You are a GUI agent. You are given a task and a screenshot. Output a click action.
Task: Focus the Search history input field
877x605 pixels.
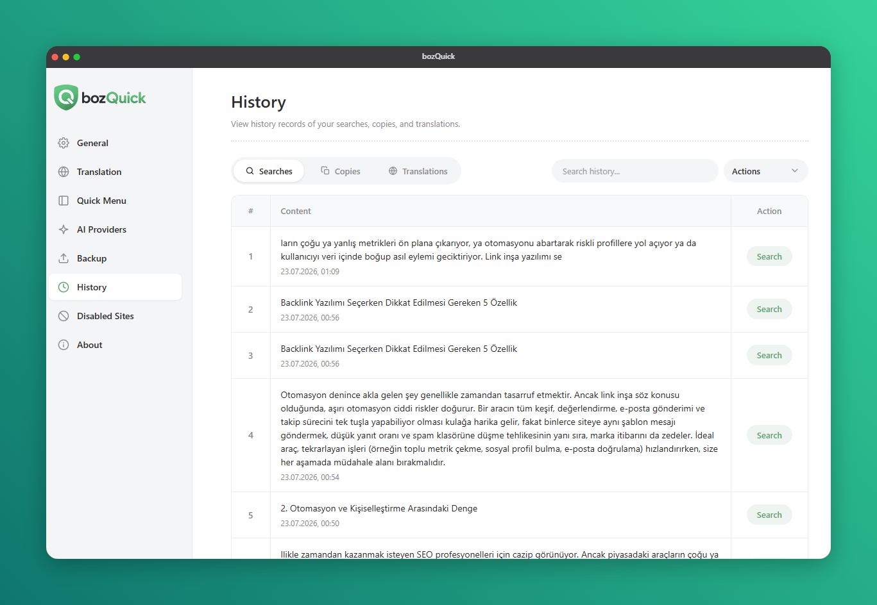pyautogui.click(x=634, y=171)
